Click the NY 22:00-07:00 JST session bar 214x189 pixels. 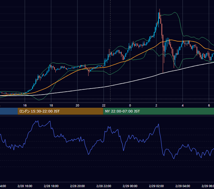[158, 111]
